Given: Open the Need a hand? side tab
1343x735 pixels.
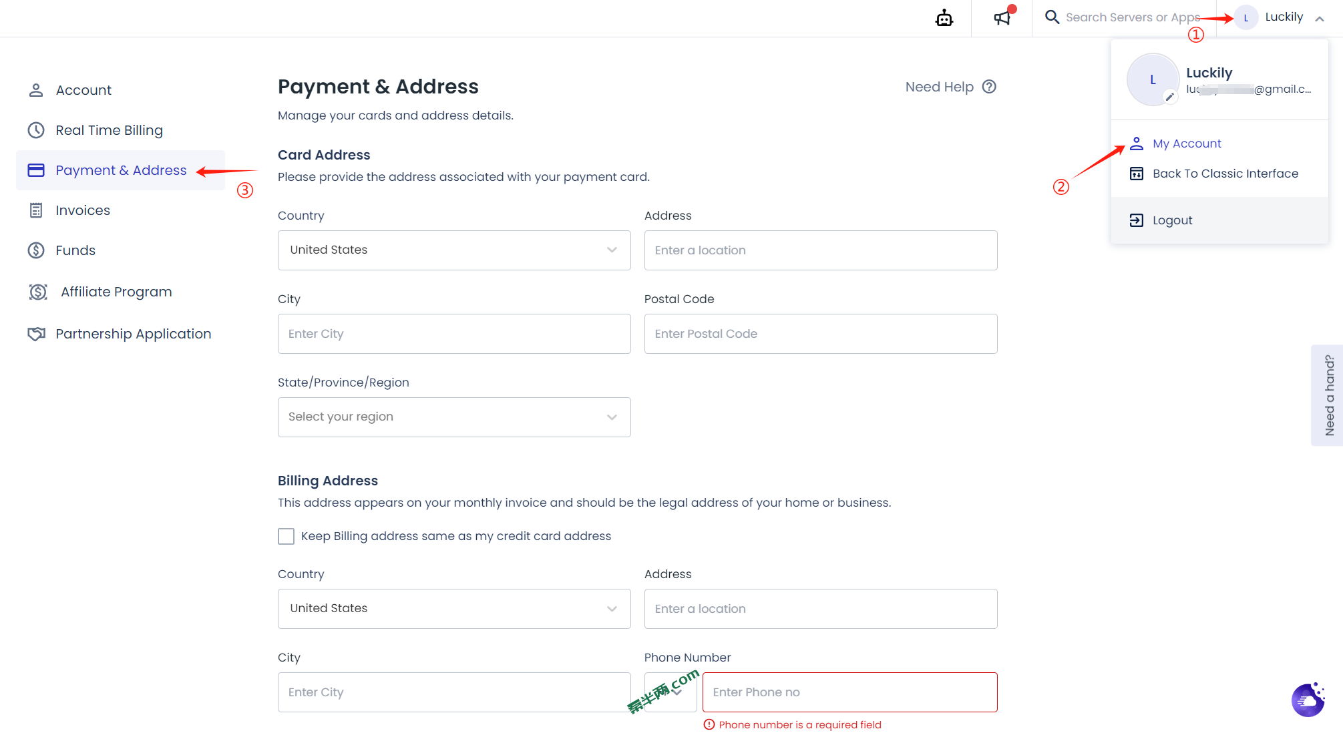Looking at the screenshot, I should (x=1328, y=395).
